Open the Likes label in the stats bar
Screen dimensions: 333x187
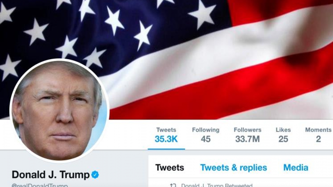click(283, 130)
